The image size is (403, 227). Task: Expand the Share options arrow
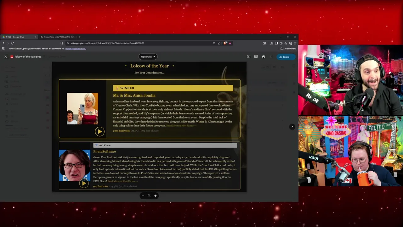[293, 57]
